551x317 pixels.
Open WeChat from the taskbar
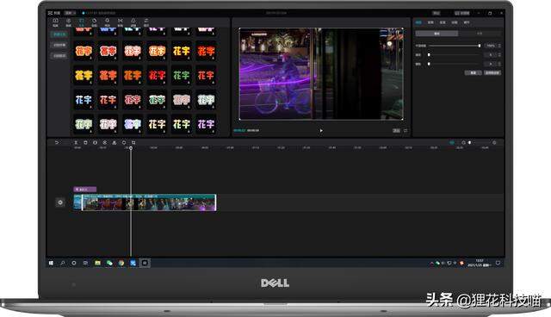[x=109, y=263]
